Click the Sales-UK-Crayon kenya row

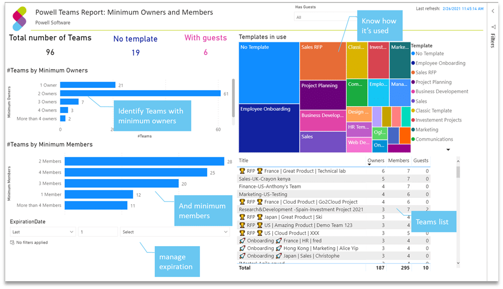point(334,179)
